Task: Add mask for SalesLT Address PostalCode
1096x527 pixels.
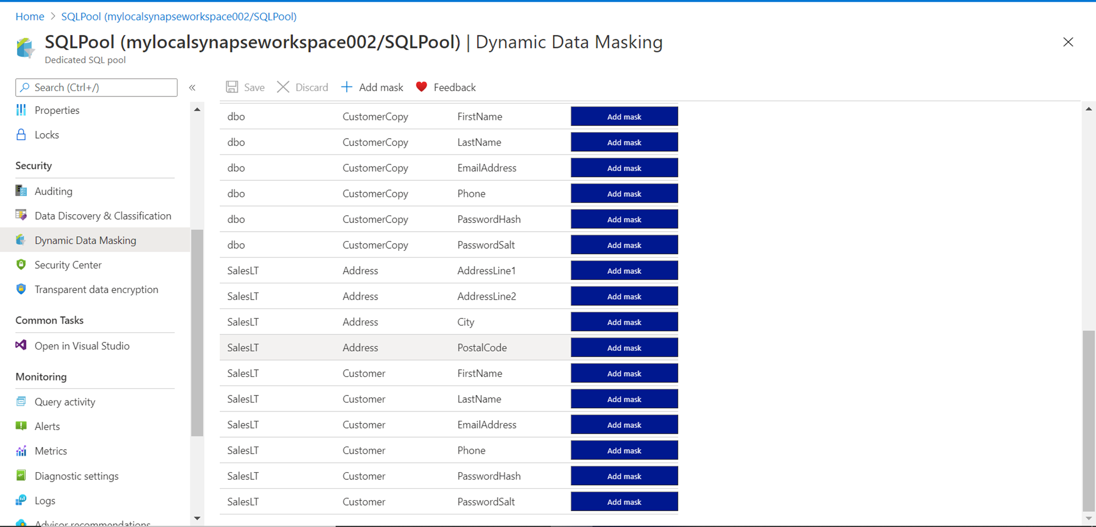Action: click(624, 348)
